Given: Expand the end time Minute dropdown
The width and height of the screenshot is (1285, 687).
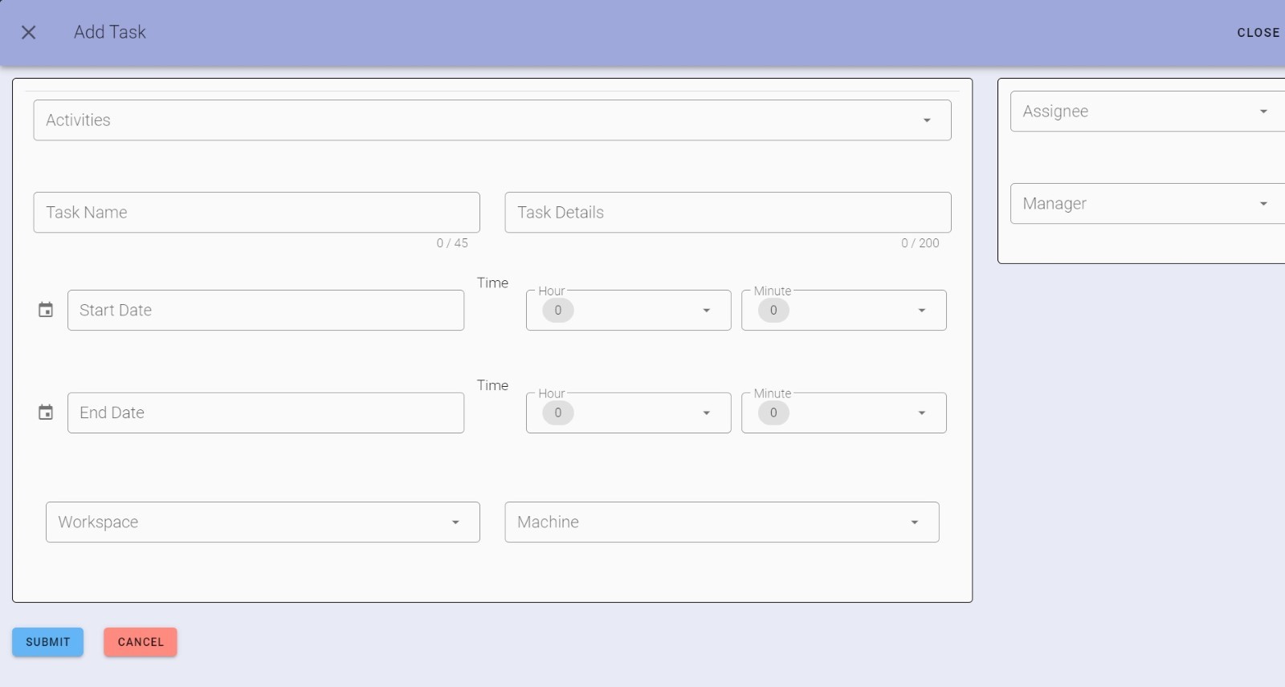Looking at the screenshot, I should pyautogui.click(x=922, y=413).
